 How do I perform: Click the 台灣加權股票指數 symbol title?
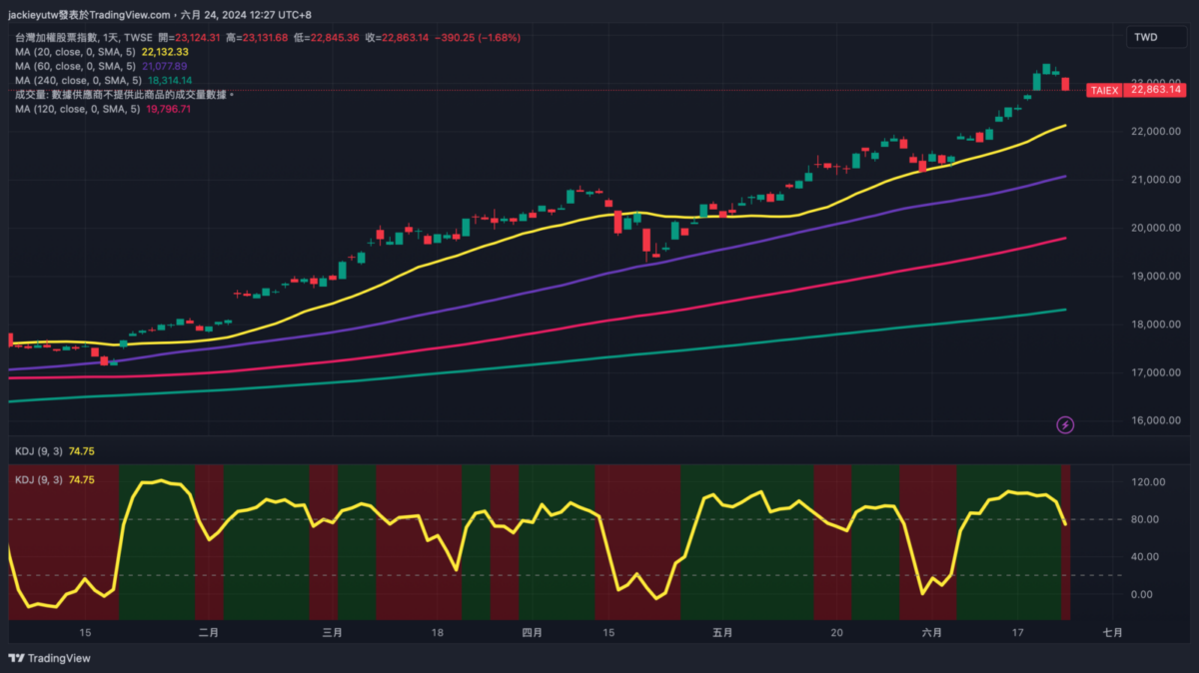pos(59,37)
